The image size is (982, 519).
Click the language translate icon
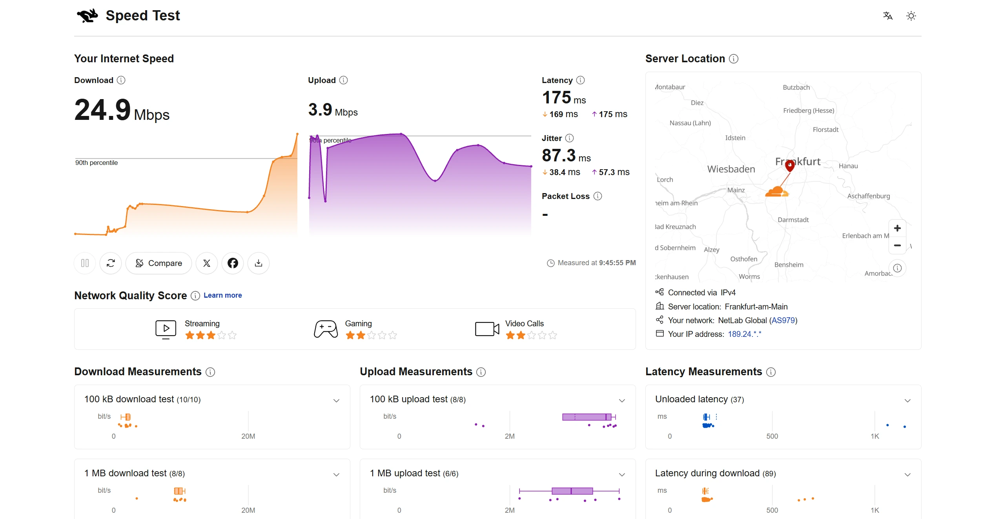(887, 16)
